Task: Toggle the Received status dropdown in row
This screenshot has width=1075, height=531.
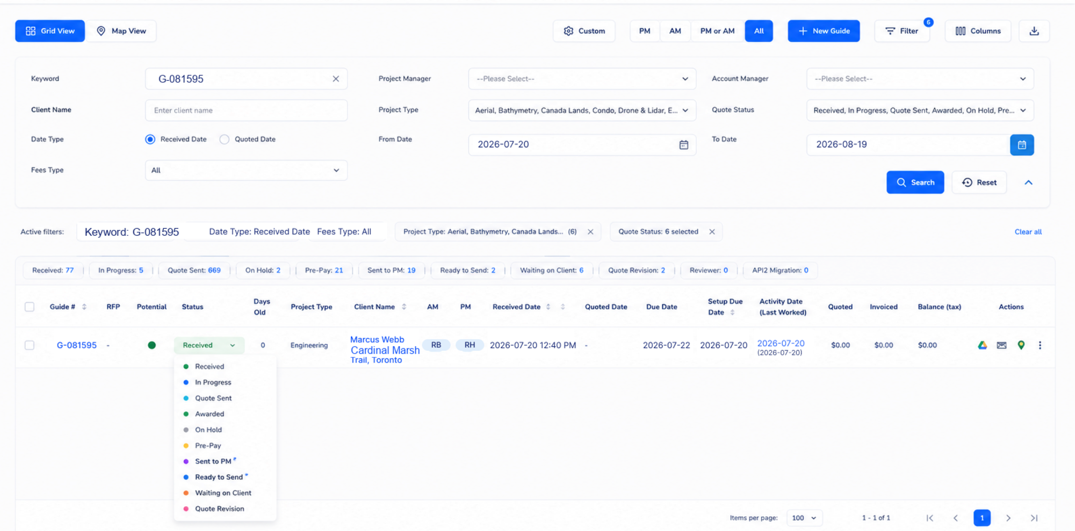Action: point(209,345)
